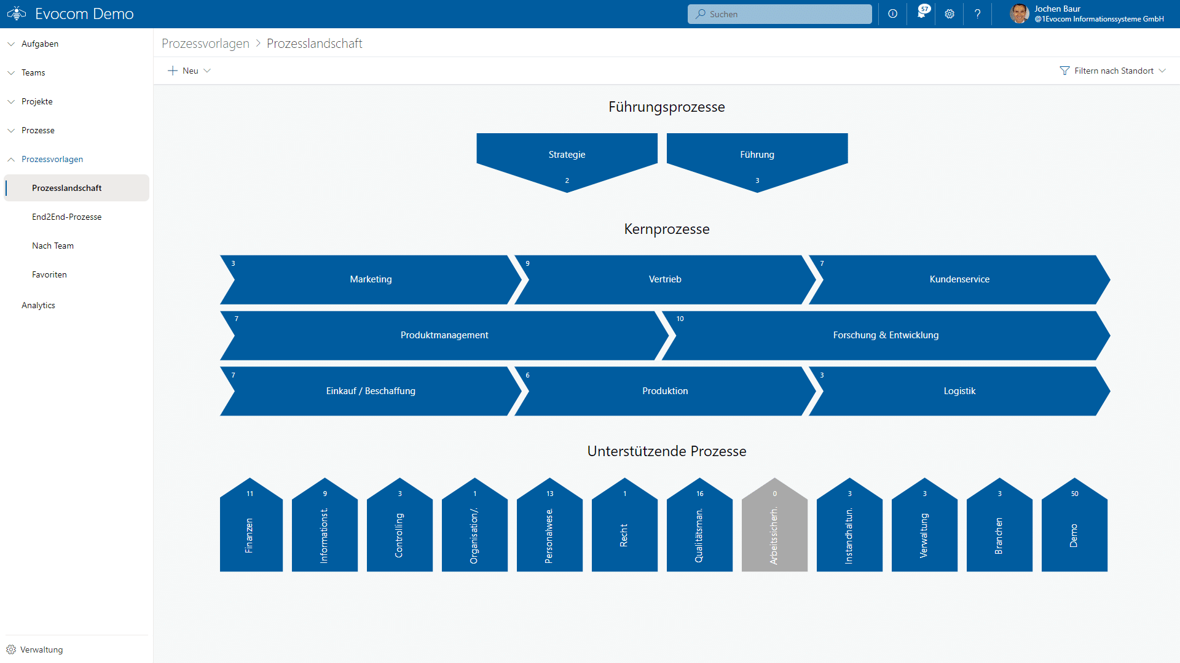Open notifications bell with 57 badge
The height and width of the screenshot is (663, 1180).
click(x=922, y=14)
